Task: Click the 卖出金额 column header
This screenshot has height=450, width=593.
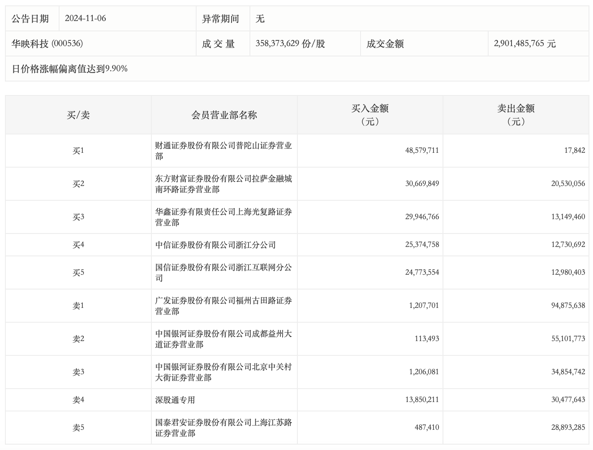Action: pos(516,115)
